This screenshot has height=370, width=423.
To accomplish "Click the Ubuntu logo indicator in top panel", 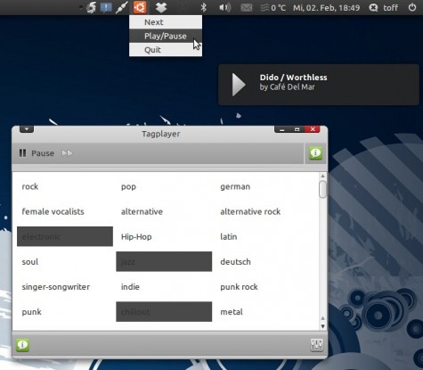I will tap(140, 7).
